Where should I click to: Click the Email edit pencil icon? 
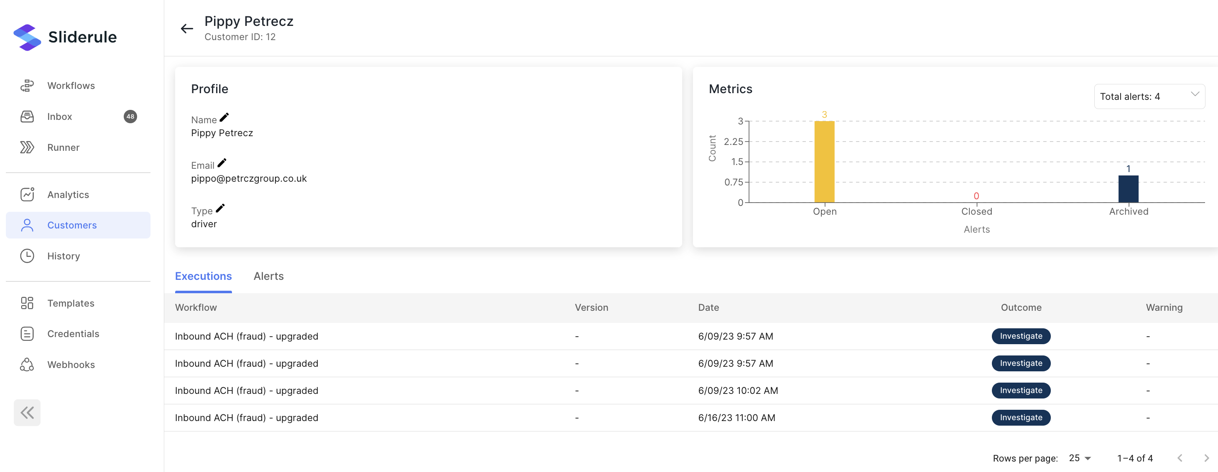222,163
